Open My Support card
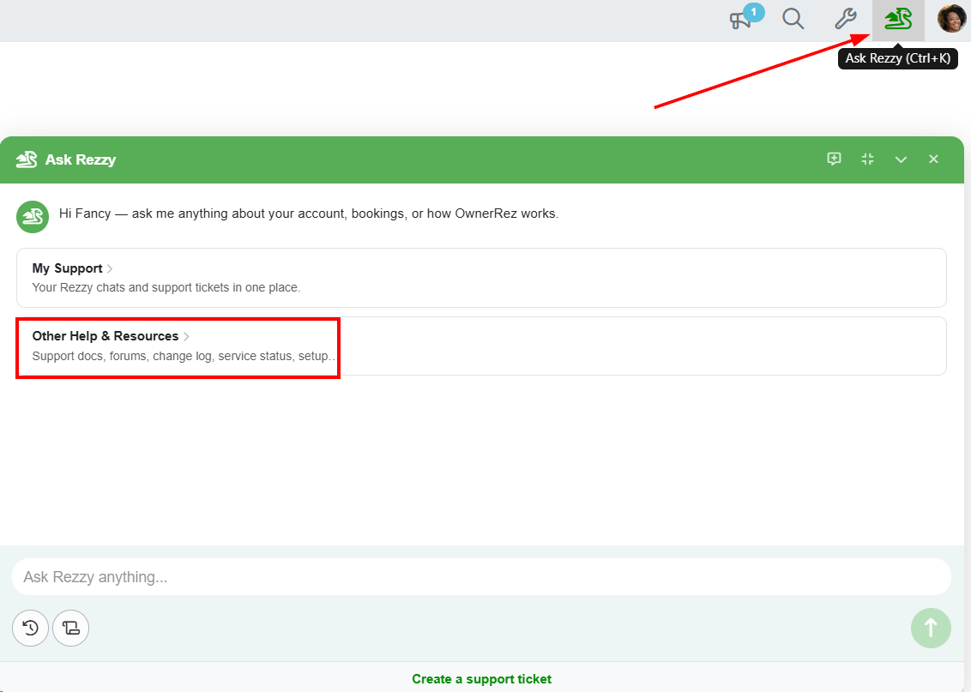This screenshot has width=971, height=692. [x=481, y=278]
